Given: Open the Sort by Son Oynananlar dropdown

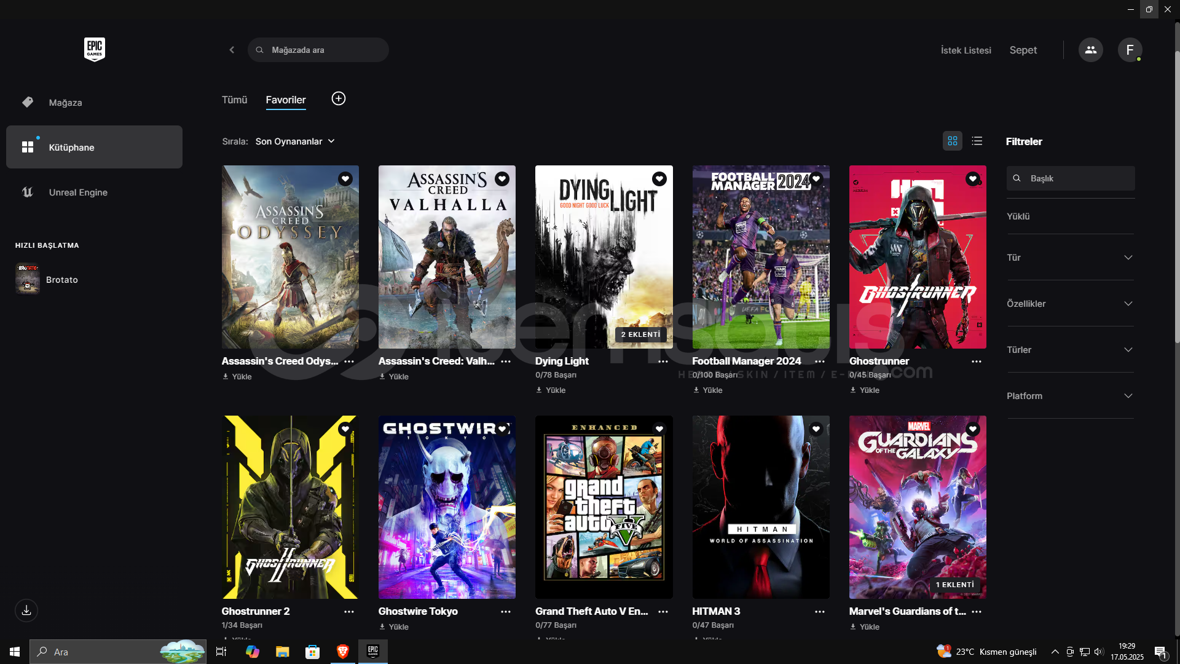Looking at the screenshot, I should [x=295, y=141].
